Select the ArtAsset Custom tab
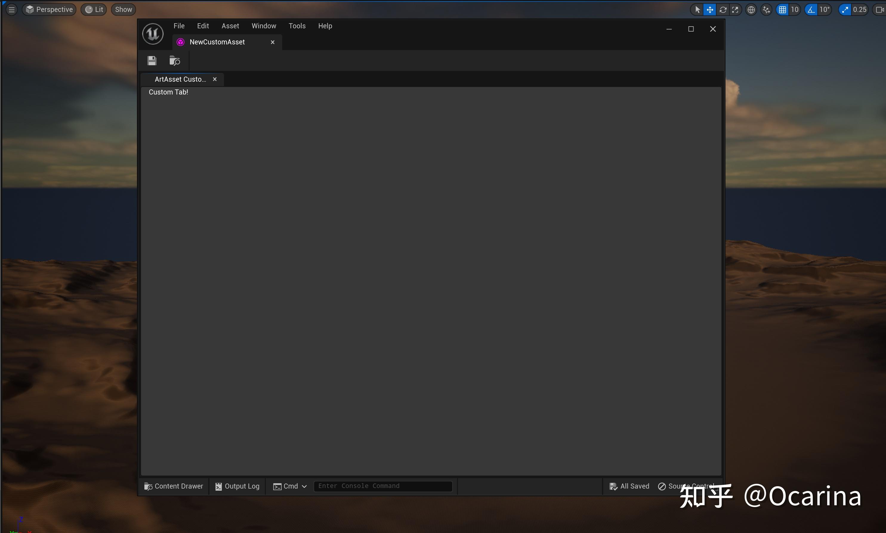886x533 pixels. (180, 79)
